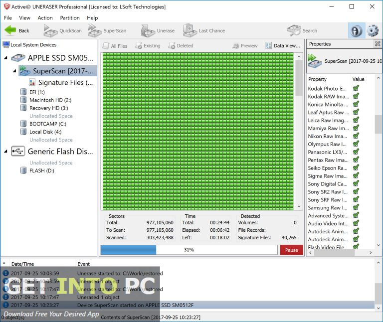Uncheck Kodak Photo-E... signature
The height and width of the screenshot is (322, 383).
[x=356, y=88]
